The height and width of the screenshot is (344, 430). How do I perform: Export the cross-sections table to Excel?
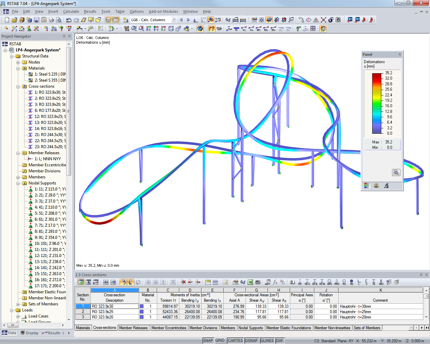(x=250, y=283)
